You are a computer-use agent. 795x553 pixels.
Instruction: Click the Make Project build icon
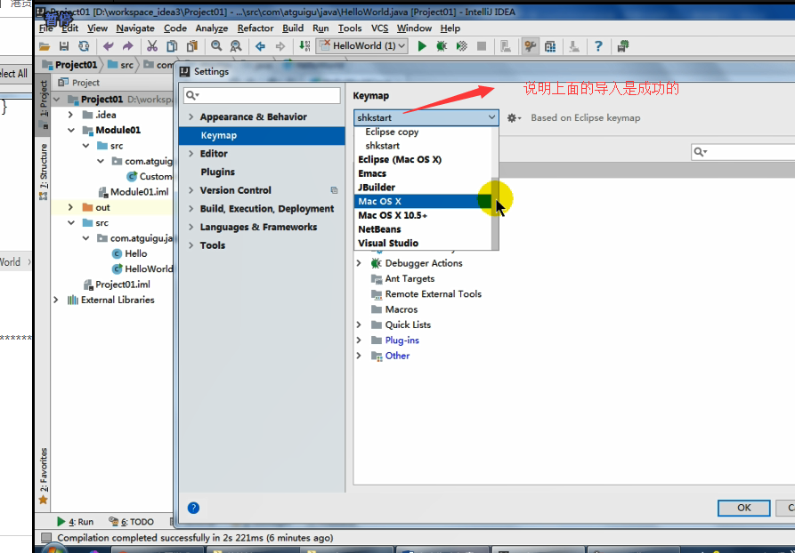(x=304, y=46)
